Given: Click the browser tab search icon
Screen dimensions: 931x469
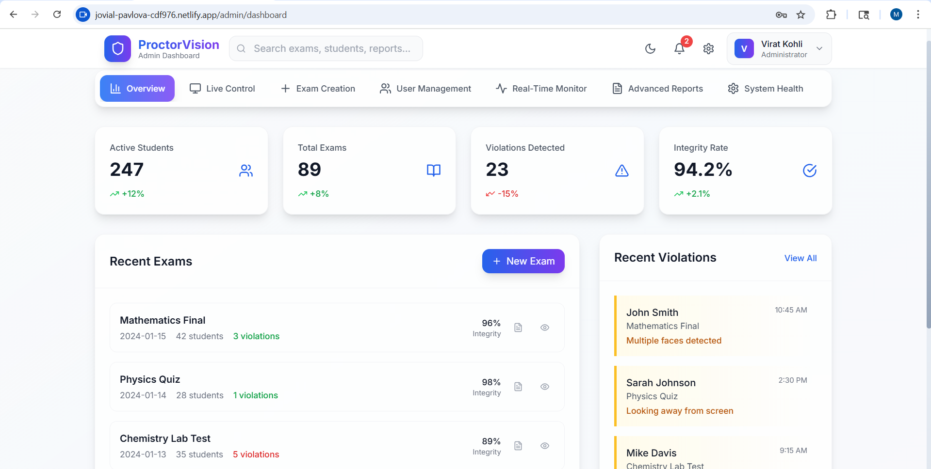Looking at the screenshot, I should pyautogui.click(x=864, y=15).
